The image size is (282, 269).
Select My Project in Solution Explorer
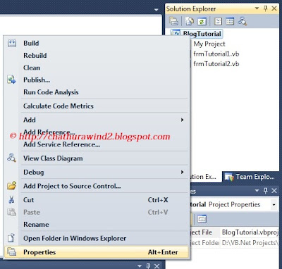click(x=209, y=44)
